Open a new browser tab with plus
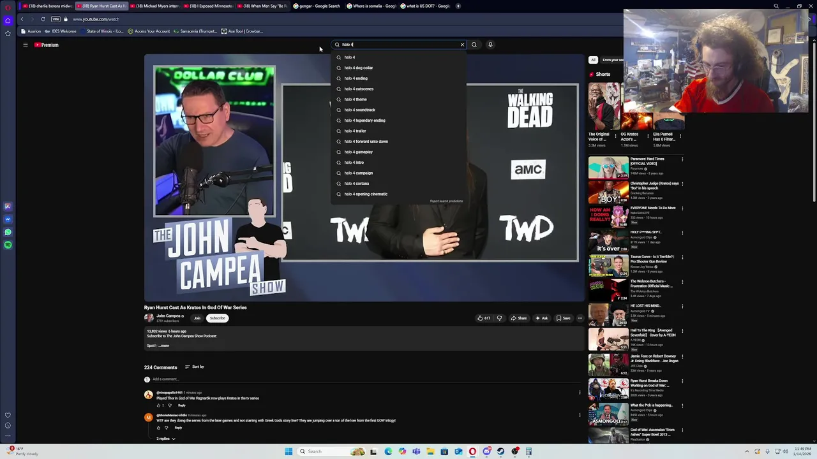 pyautogui.click(x=458, y=6)
